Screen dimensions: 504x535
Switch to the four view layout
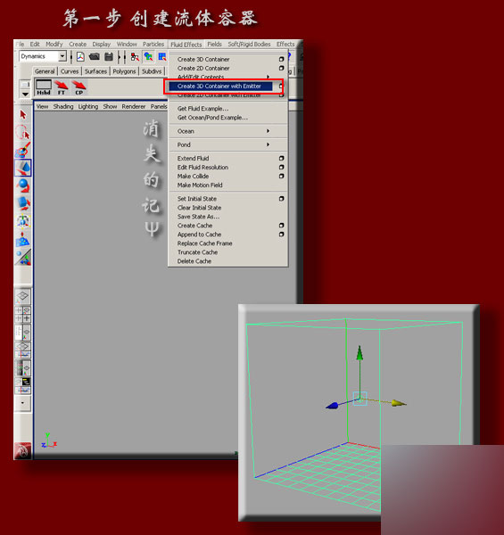coord(23,314)
